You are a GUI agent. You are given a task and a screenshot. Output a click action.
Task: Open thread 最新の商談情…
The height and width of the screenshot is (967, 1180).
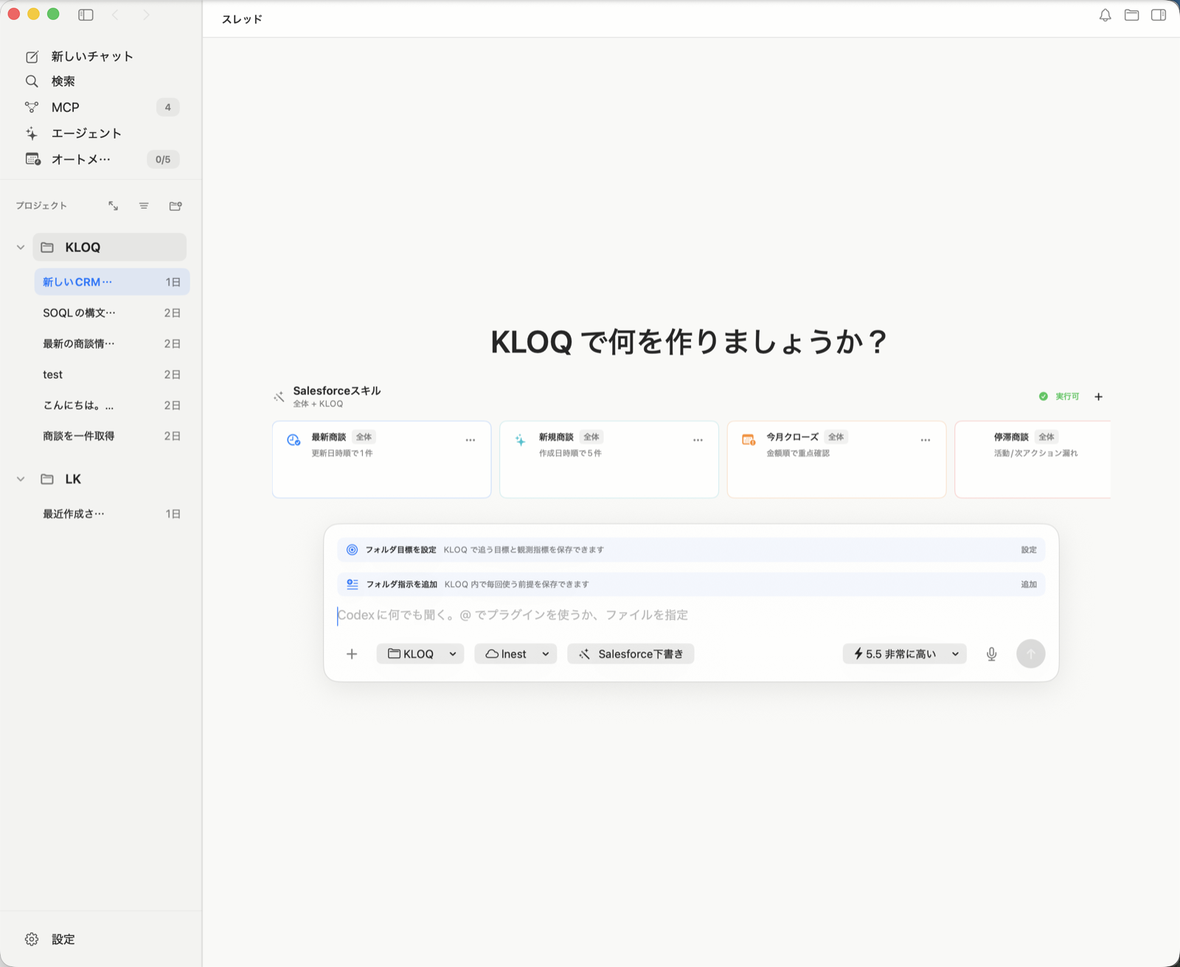112,344
